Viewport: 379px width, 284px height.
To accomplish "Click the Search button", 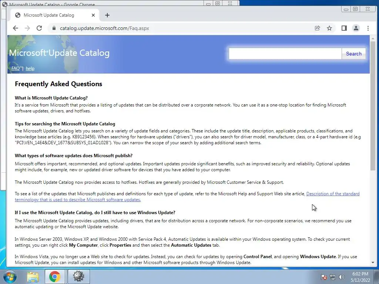I will pos(353,54).
